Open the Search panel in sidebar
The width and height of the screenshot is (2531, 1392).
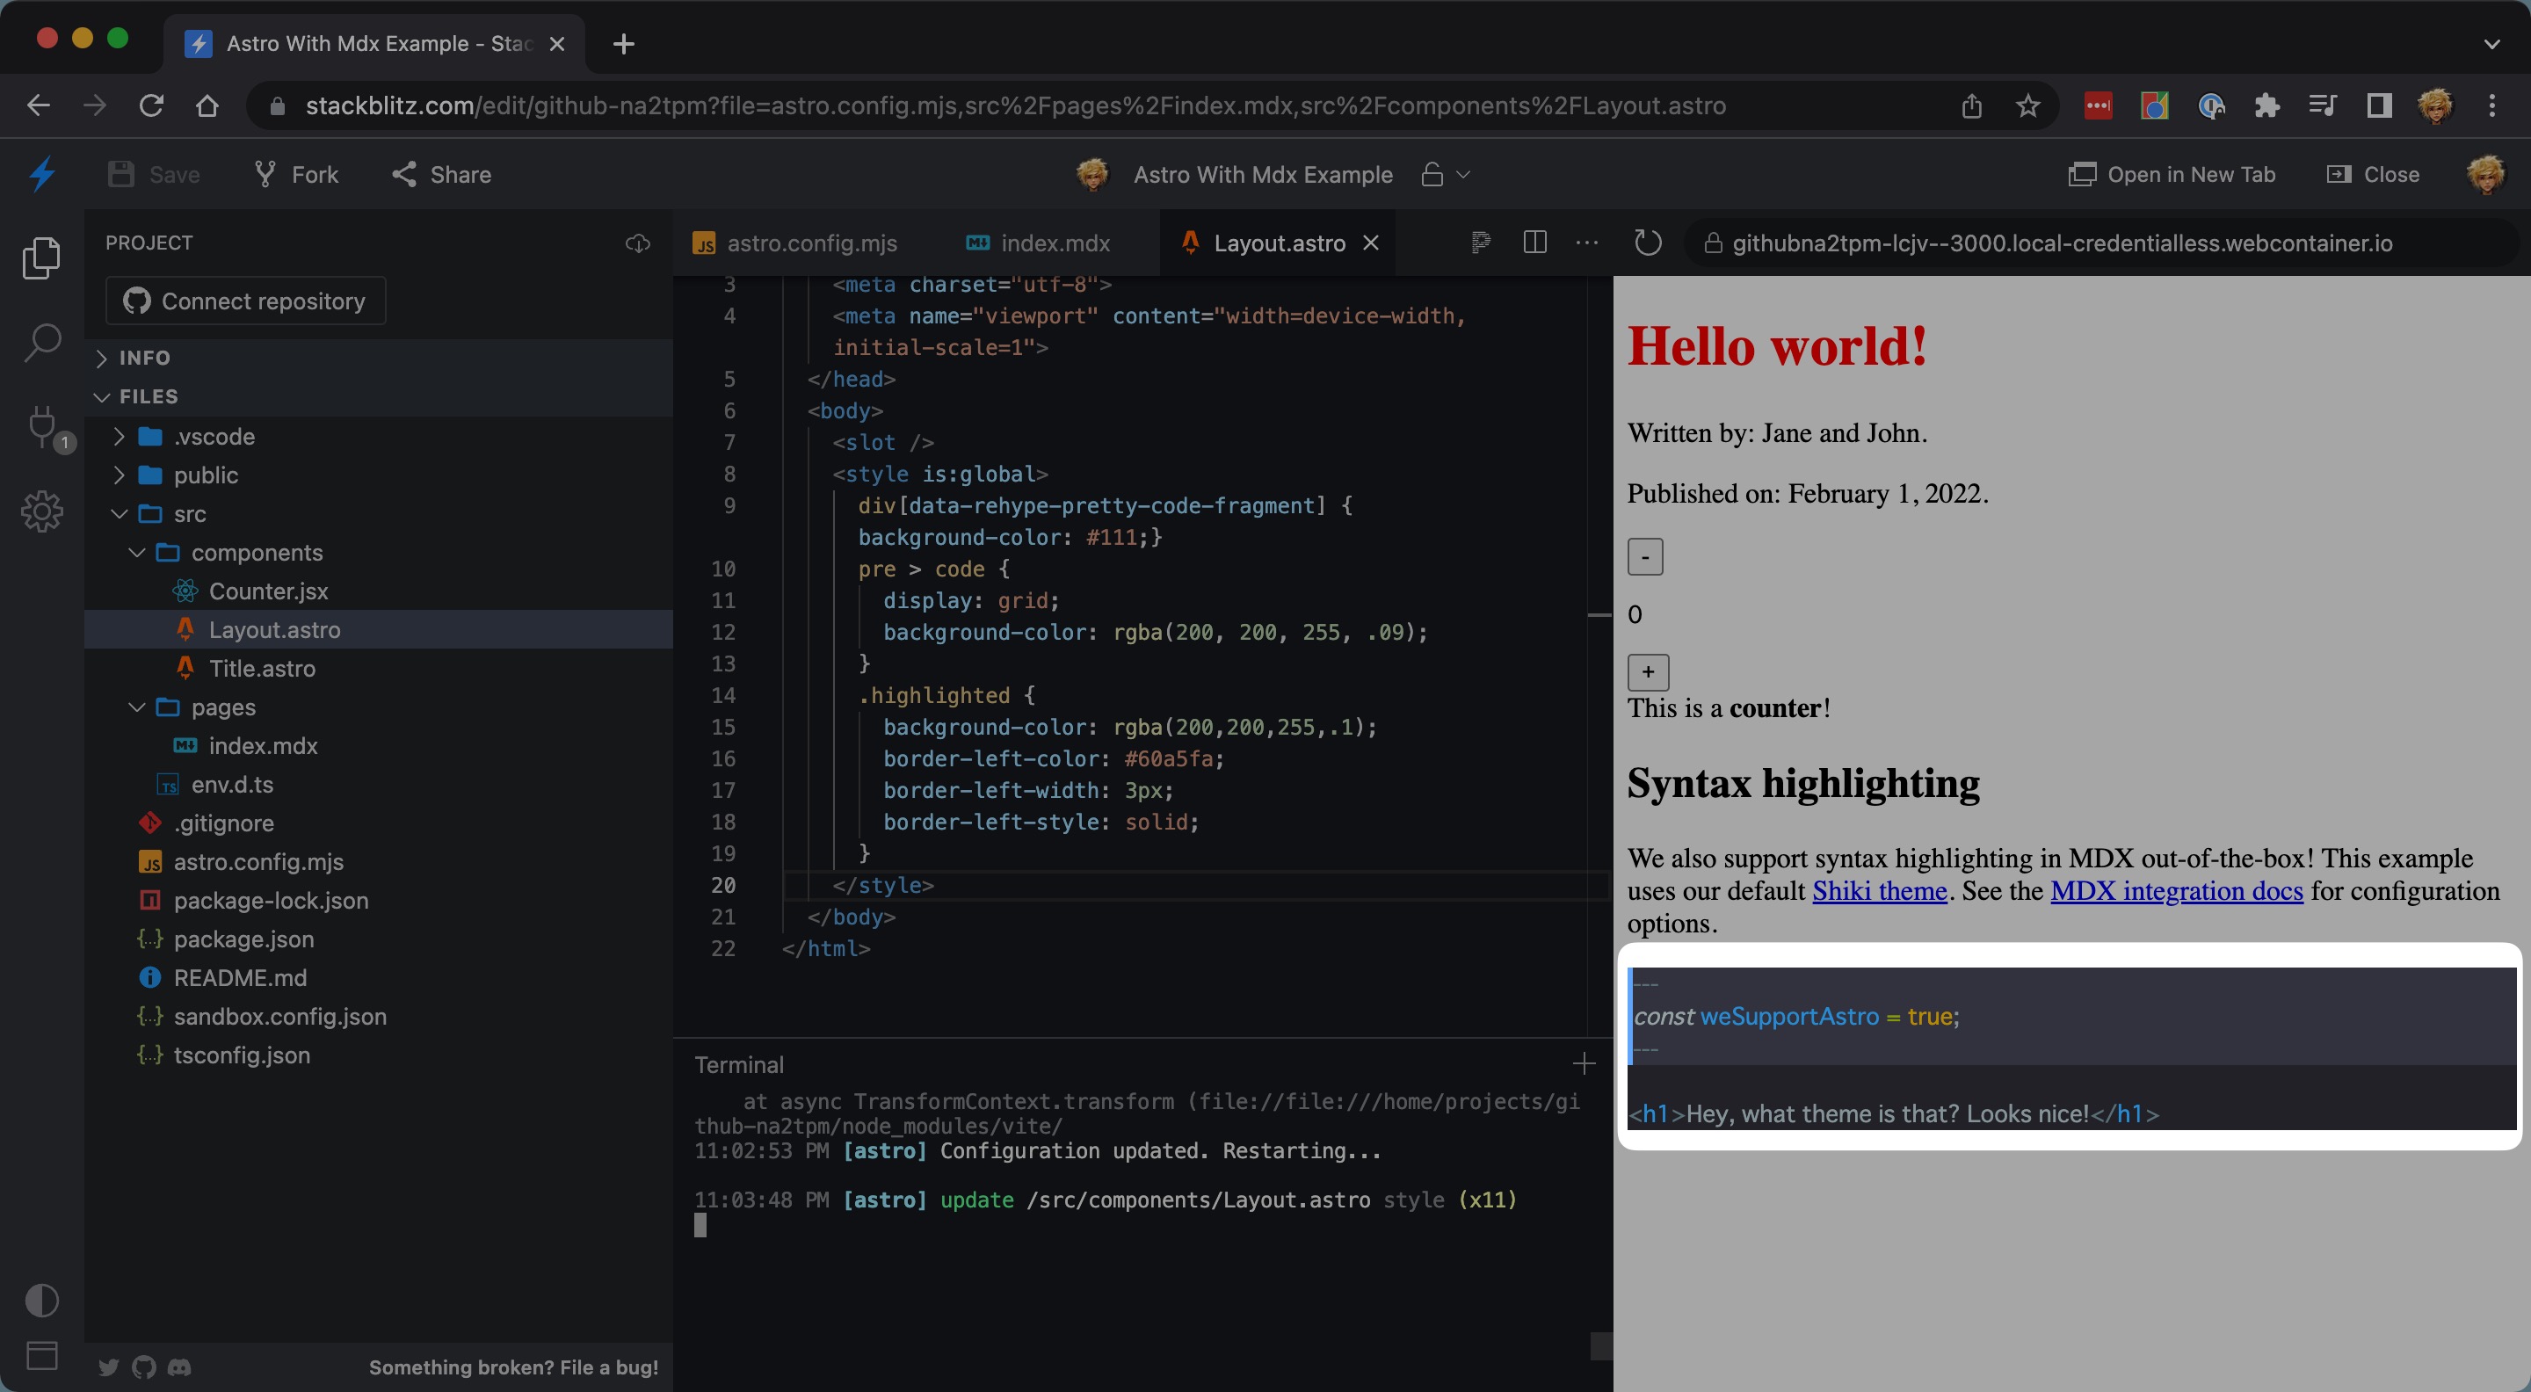click(41, 343)
